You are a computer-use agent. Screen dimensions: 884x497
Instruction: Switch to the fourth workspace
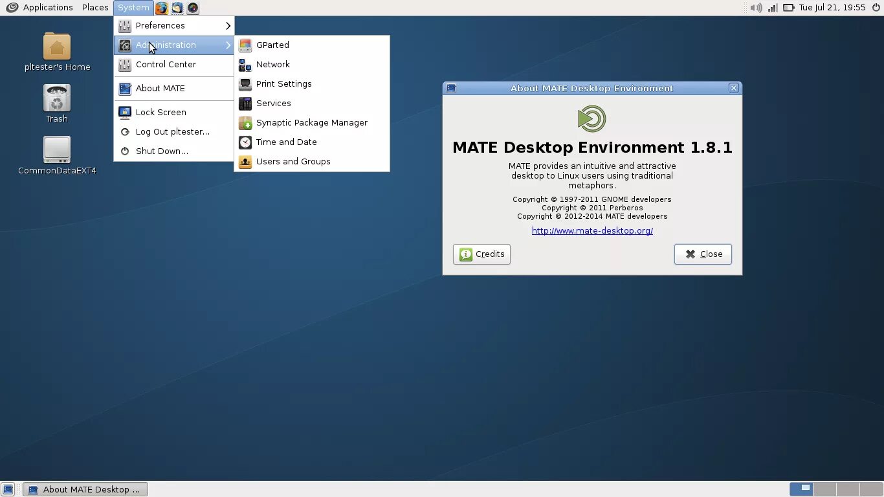(870, 489)
